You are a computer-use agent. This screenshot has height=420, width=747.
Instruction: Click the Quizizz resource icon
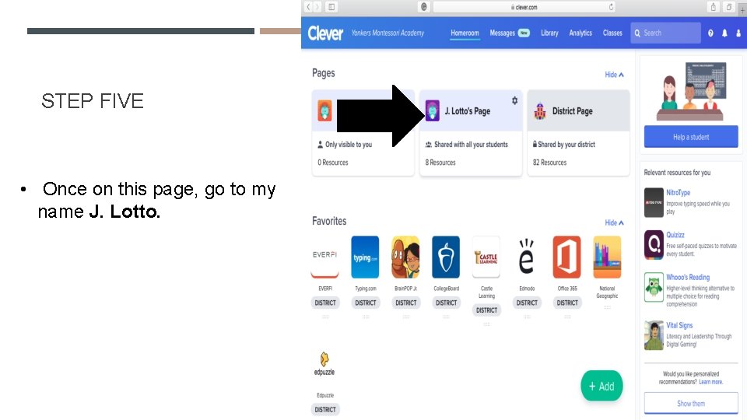[x=654, y=244]
